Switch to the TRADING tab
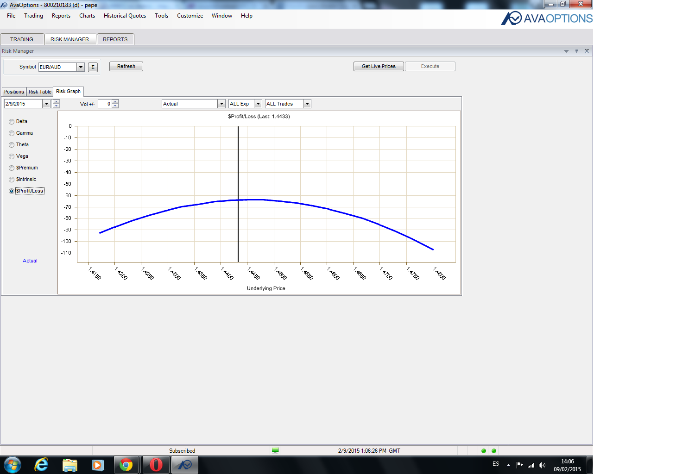The height and width of the screenshot is (474, 695). tap(22, 39)
